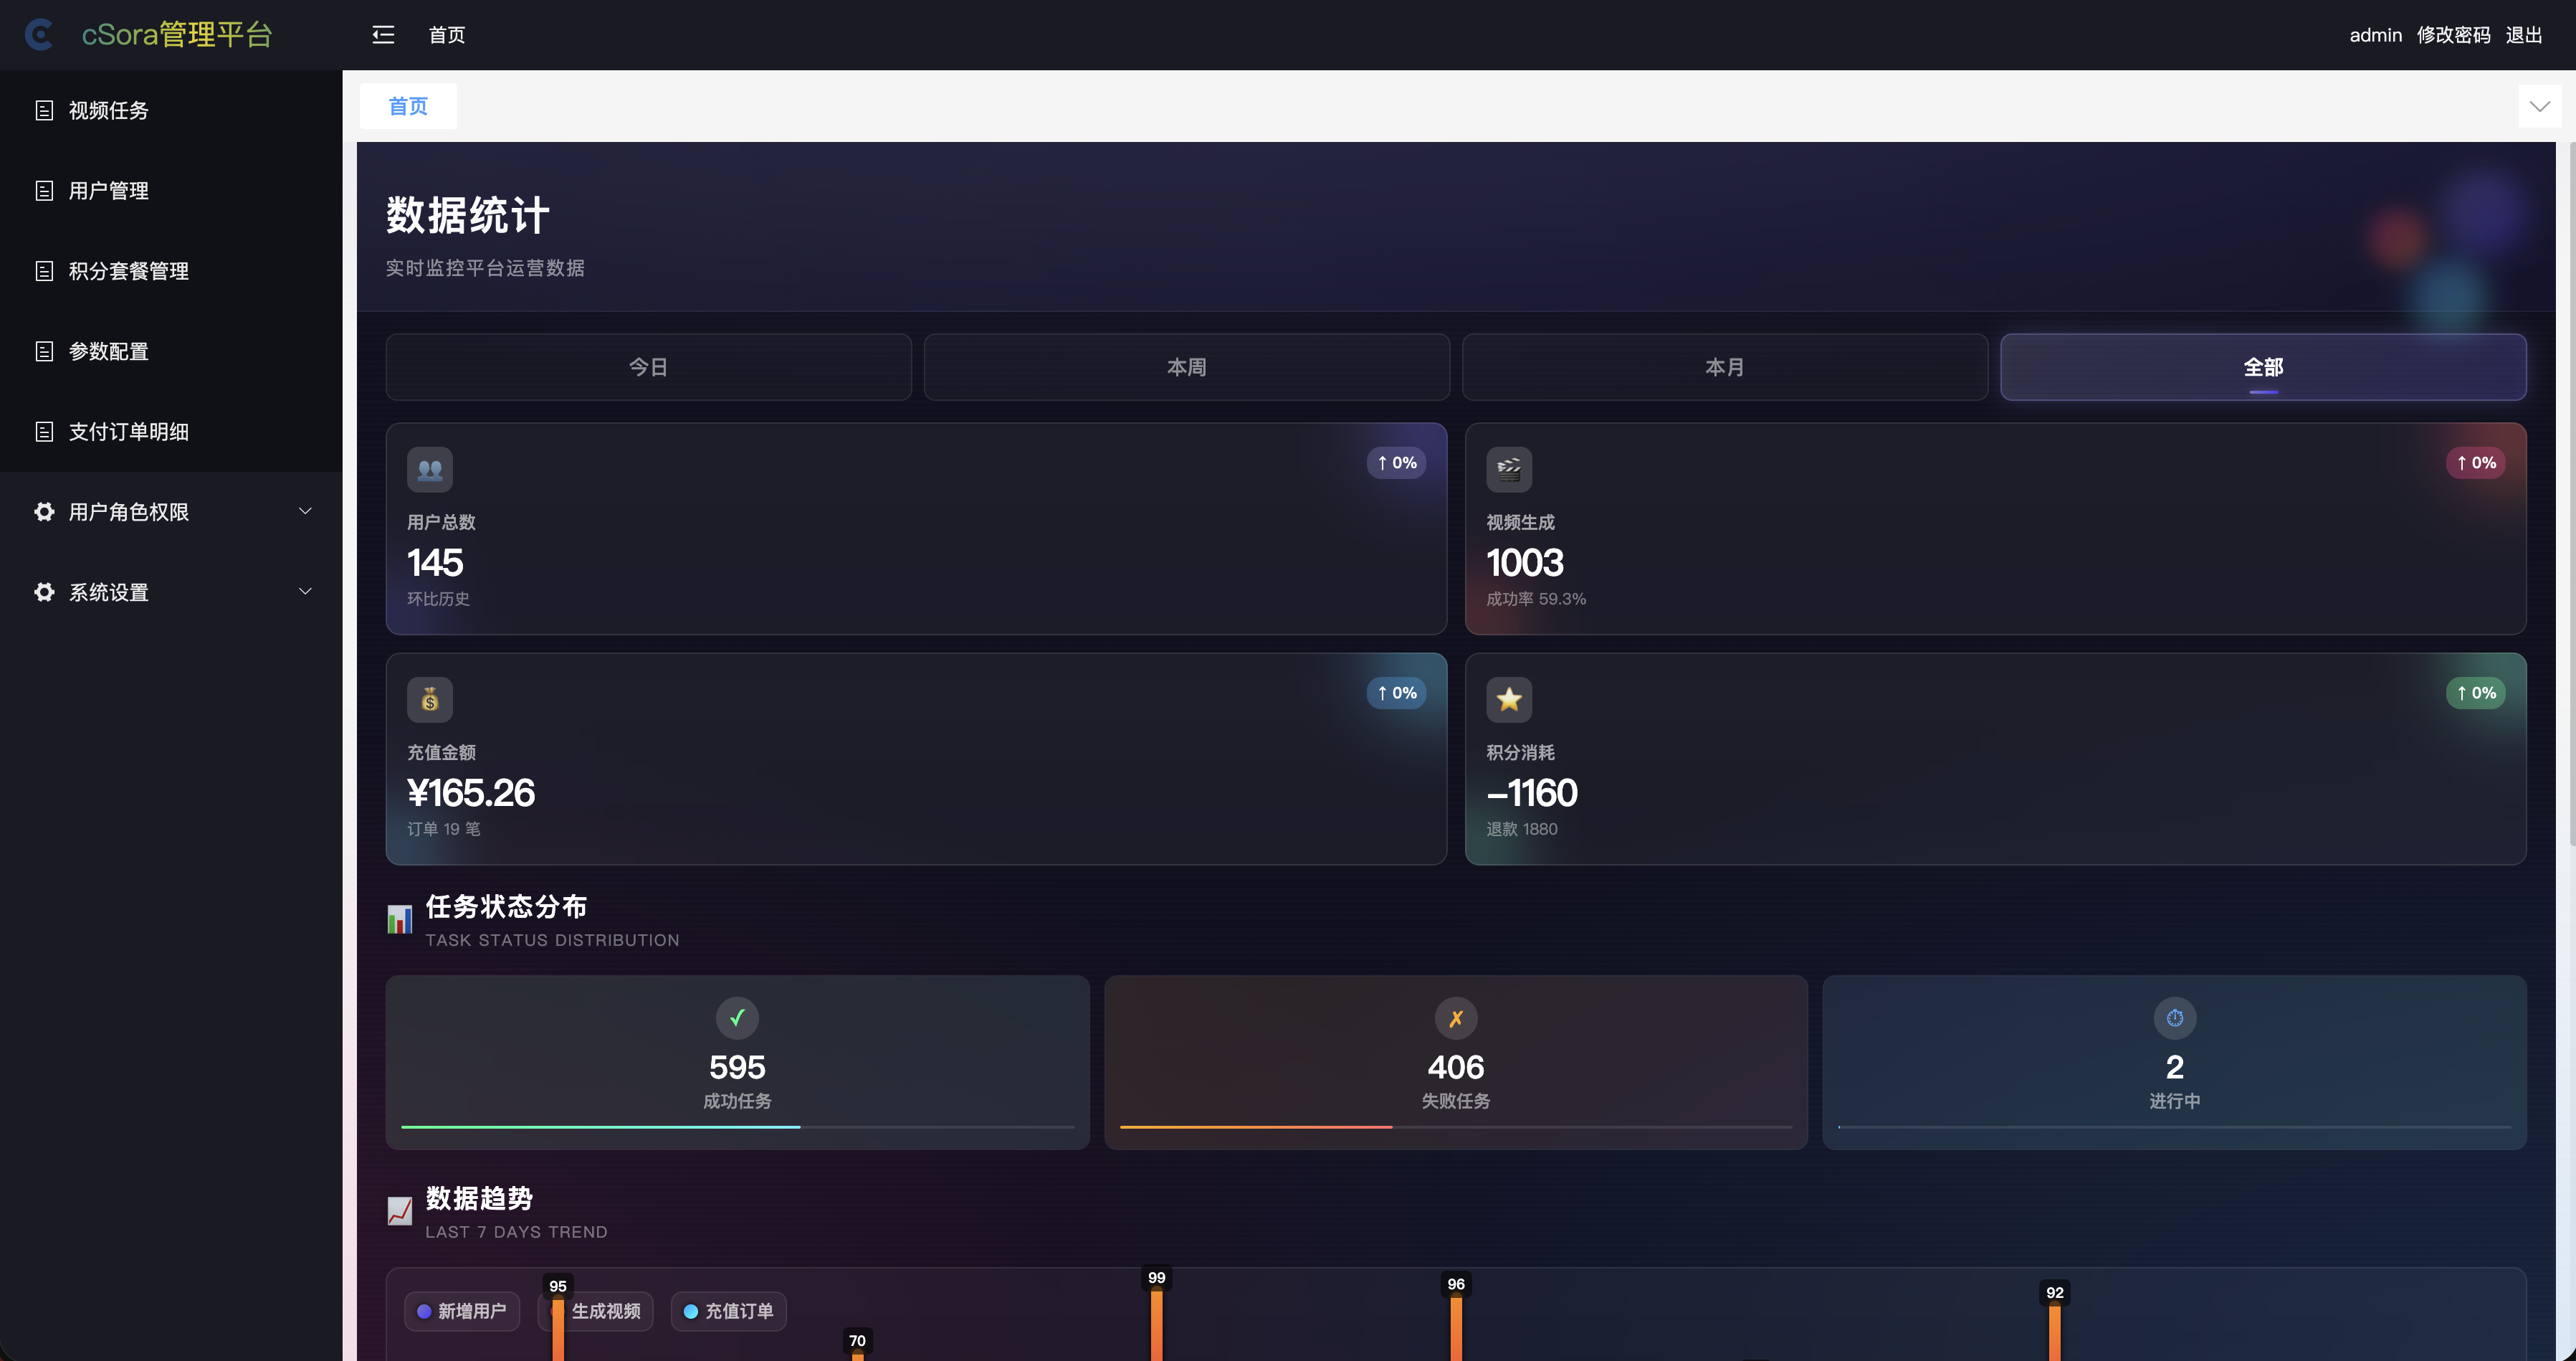Viewport: 2576px width, 1361px height.
Task: Click the 成功任务 progress bar
Action: click(737, 1127)
